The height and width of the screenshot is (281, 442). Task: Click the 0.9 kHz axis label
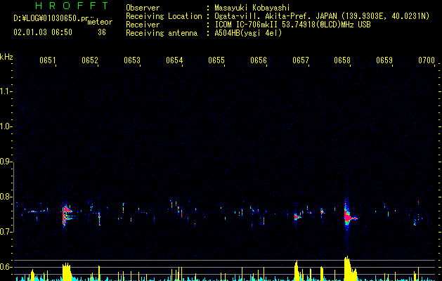pyautogui.click(x=6, y=162)
